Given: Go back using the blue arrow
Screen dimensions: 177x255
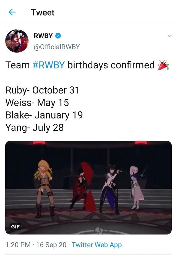Looking at the screenshot, I should click(12, 12).
